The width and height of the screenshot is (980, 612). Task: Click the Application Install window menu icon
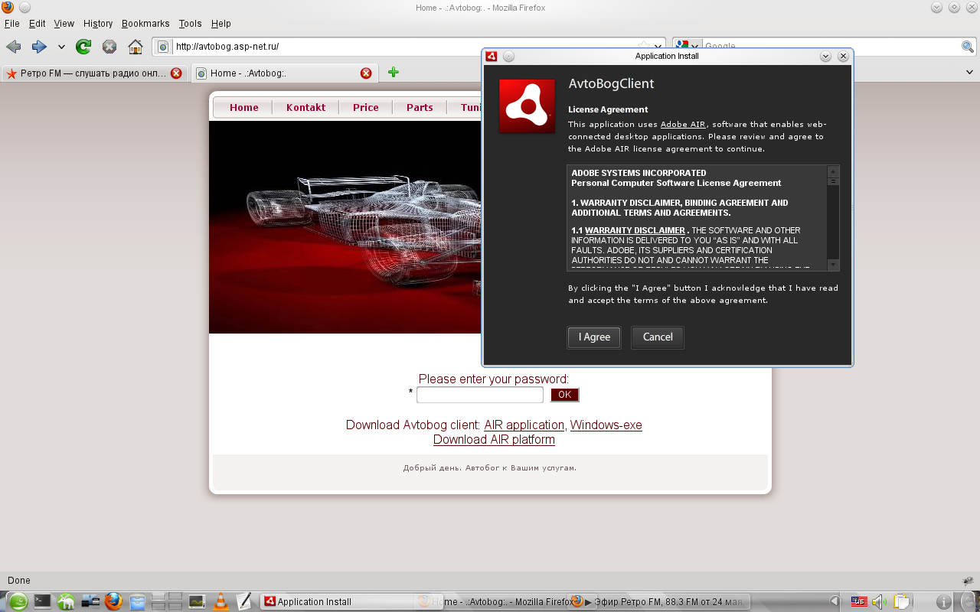[492, 56]
